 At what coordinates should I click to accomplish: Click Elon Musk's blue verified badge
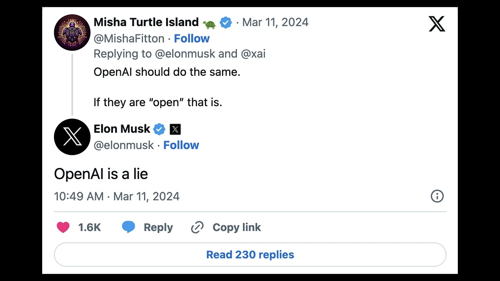pyautogui.click(x=159, y=129)
